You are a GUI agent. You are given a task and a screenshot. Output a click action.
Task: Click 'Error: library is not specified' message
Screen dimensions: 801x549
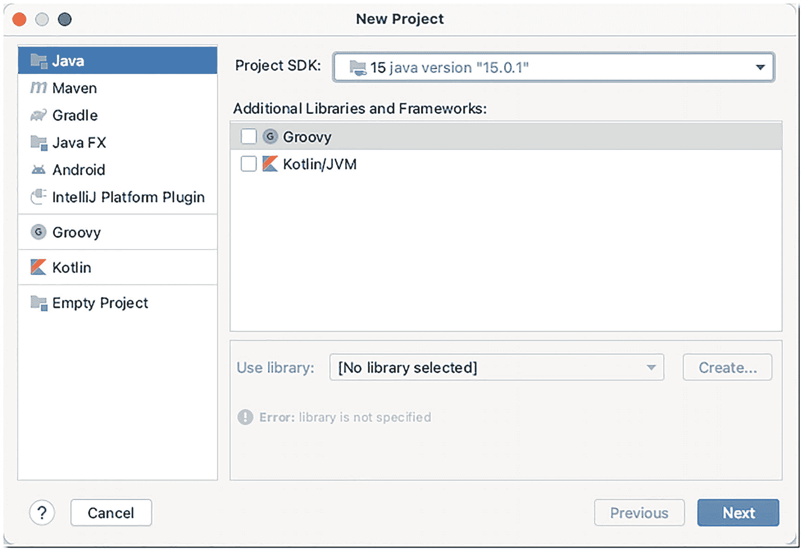point(345,417)
